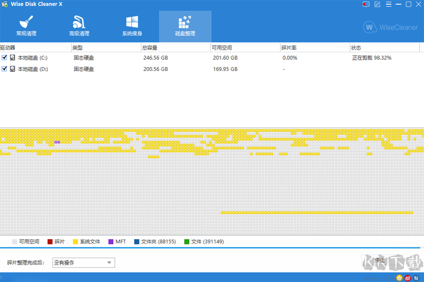Click the 碎片 red legend swatch
424x282 pixels.
[50, 241]
